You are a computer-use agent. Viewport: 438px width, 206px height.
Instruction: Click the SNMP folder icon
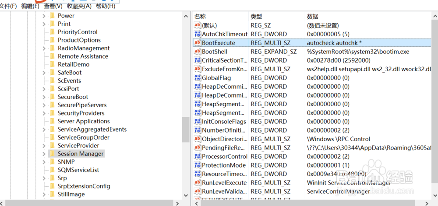pos(52,162)
